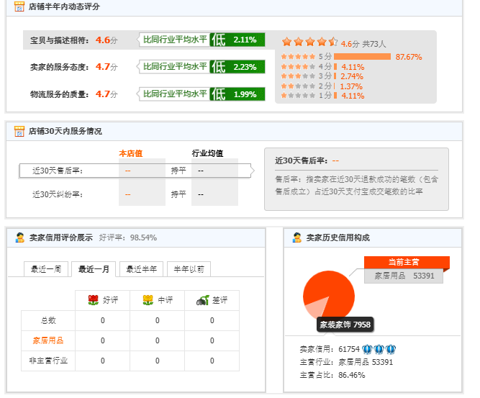Viewport: 480px width, 398px height.
Task: Click the 5分 orange percentage bar
Action: coord(362,56)
